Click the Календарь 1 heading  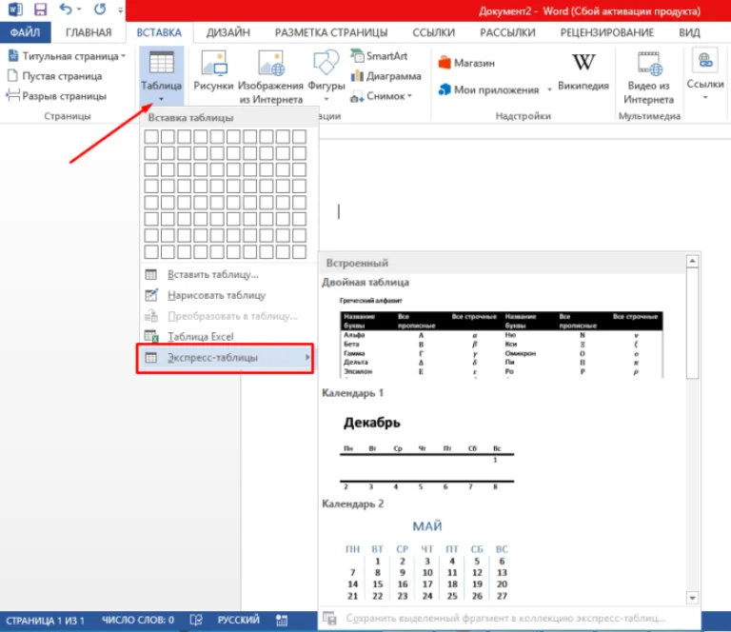click(x=352, y=393)
